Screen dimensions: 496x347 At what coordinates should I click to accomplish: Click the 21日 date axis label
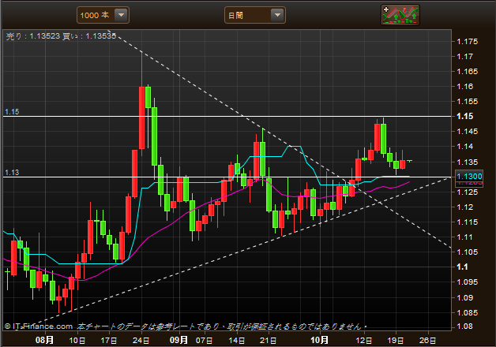[269, 341]
